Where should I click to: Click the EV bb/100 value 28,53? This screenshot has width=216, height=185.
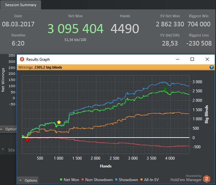click(170, 43)
